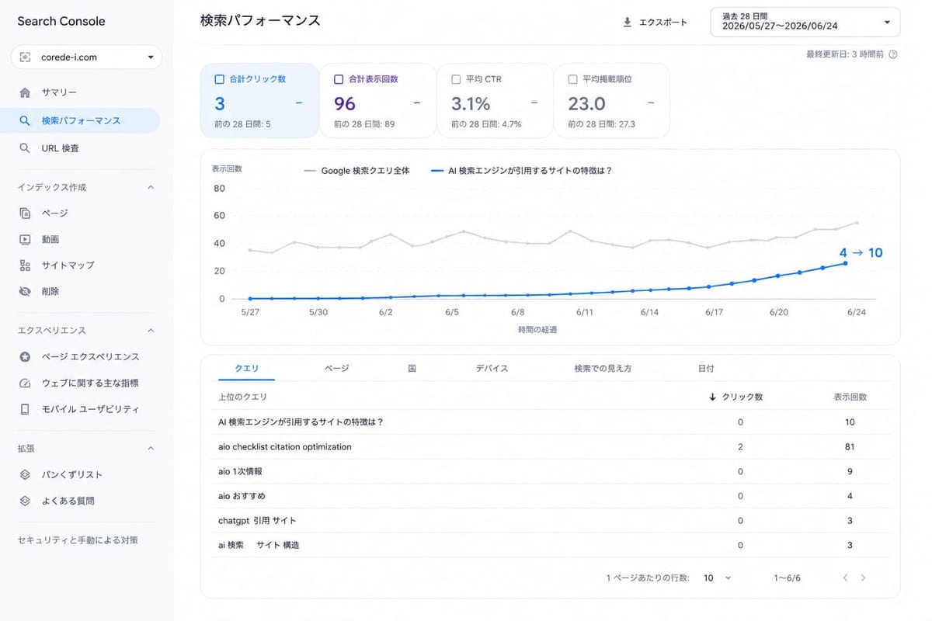Toggle the 合計表示回数 checkbox
The image size is (932, 621).
pyautogui.click(x=339, y=79)
